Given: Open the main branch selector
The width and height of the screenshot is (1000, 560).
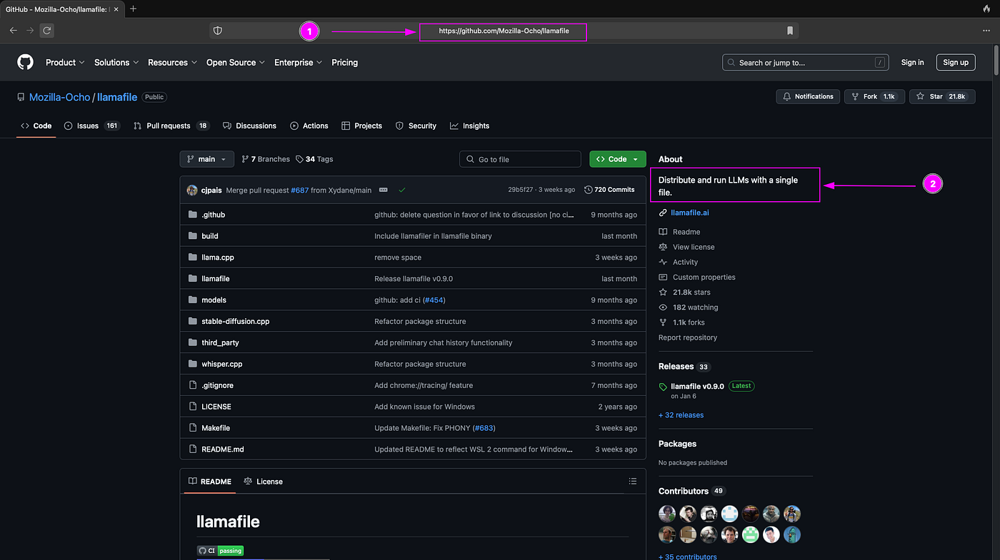Looking at the screenshot, I should (206, 159).
